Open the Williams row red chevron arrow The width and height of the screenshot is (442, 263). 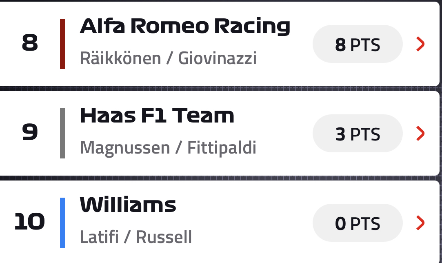tap(420, 223)
